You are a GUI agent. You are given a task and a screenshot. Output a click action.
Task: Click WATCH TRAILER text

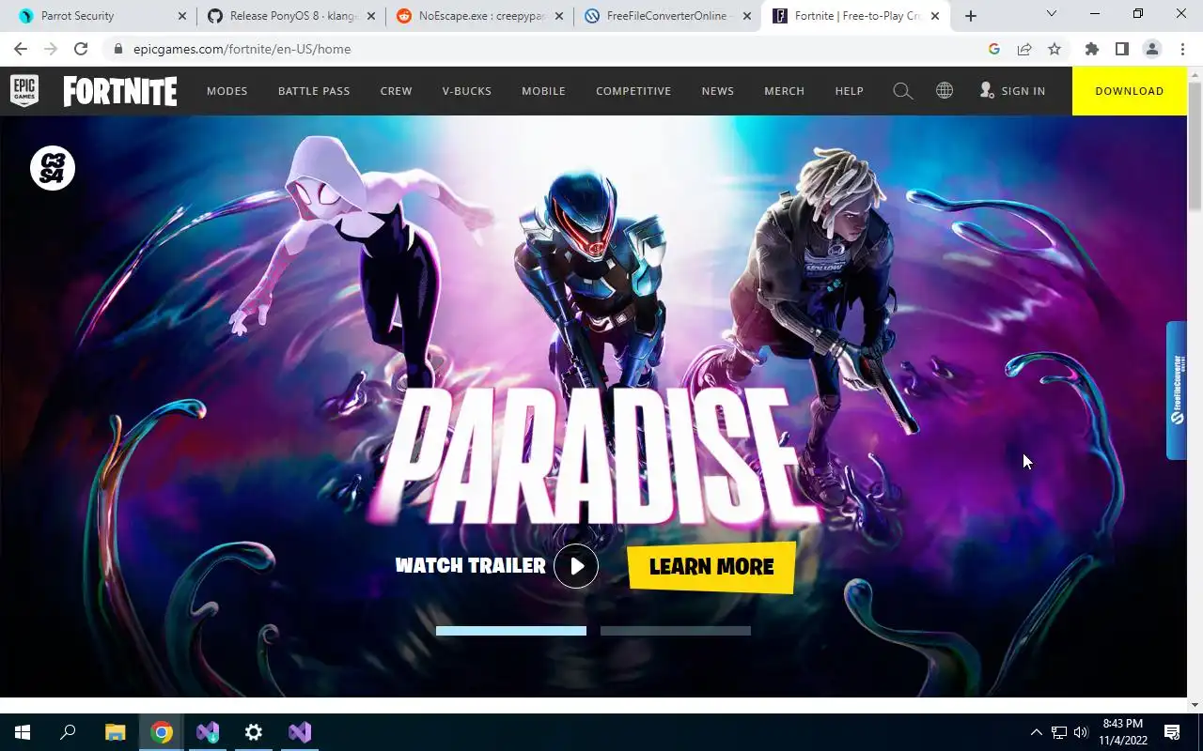pos(471,565)
